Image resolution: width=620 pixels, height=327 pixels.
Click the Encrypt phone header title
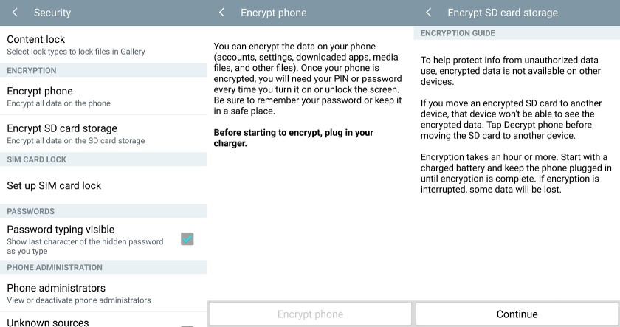click(273, 13)
